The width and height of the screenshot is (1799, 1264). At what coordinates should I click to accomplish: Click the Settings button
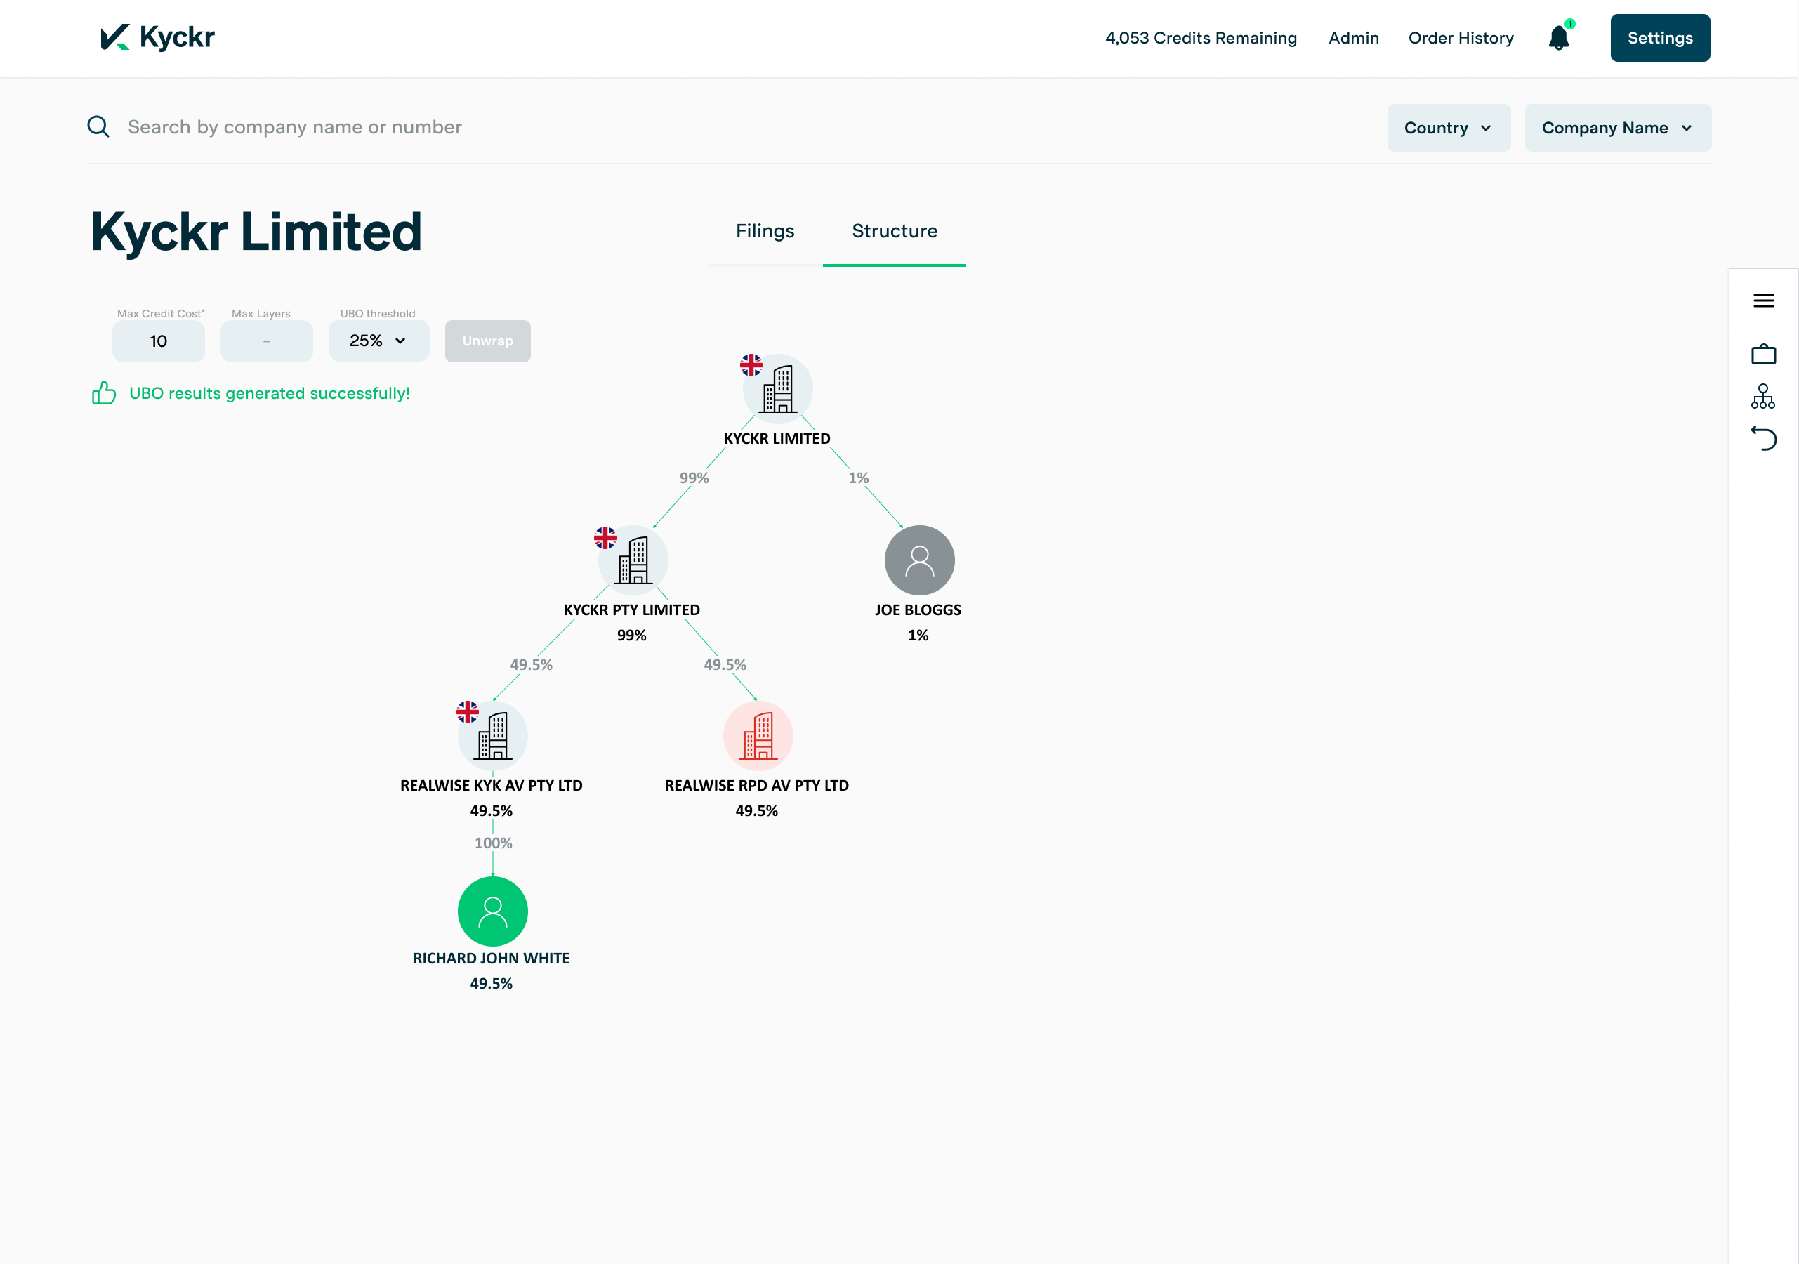point(1659,38)
